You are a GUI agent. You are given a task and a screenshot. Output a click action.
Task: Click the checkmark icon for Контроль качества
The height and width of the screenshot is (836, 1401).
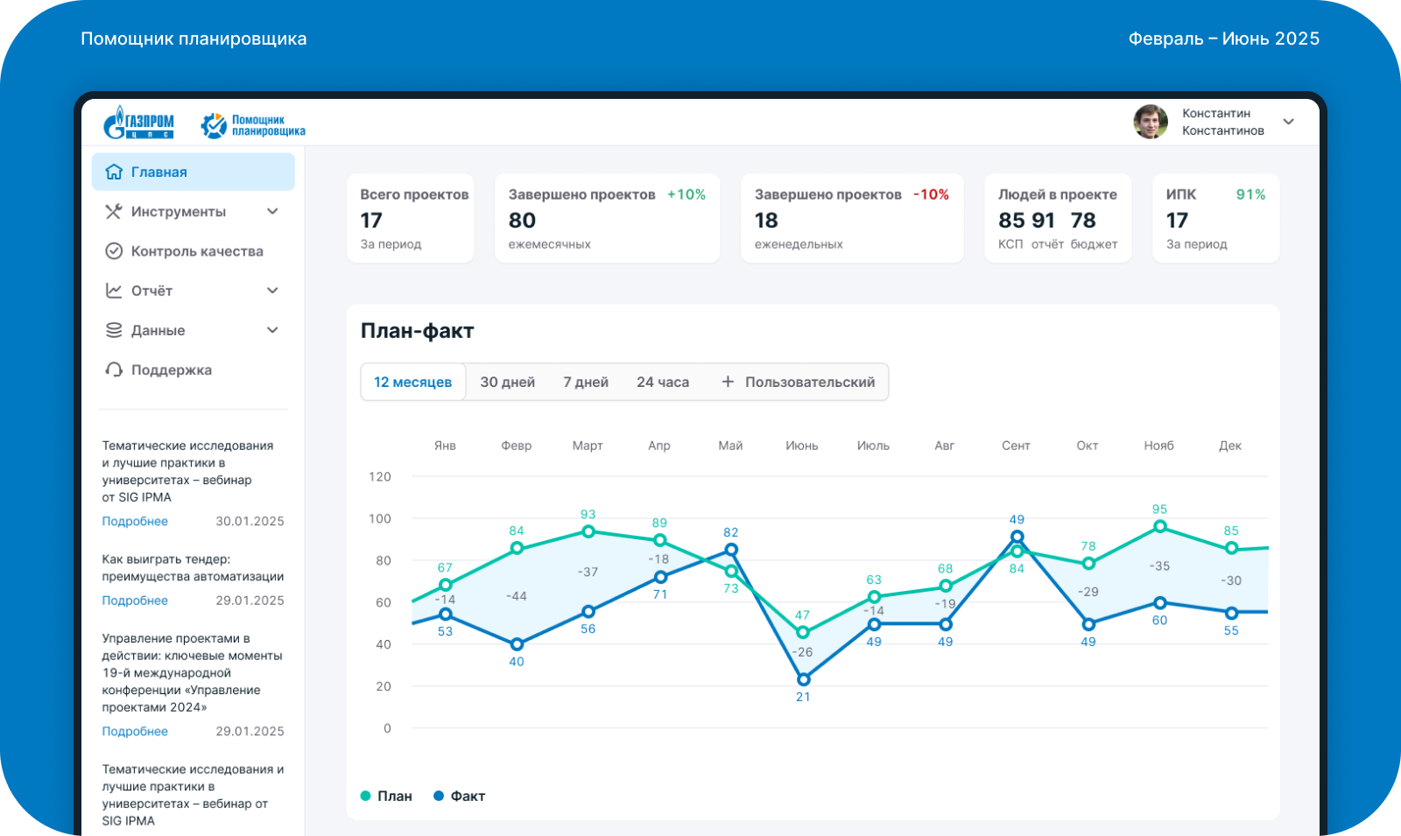pyautogui.click(x=114, y=251)
